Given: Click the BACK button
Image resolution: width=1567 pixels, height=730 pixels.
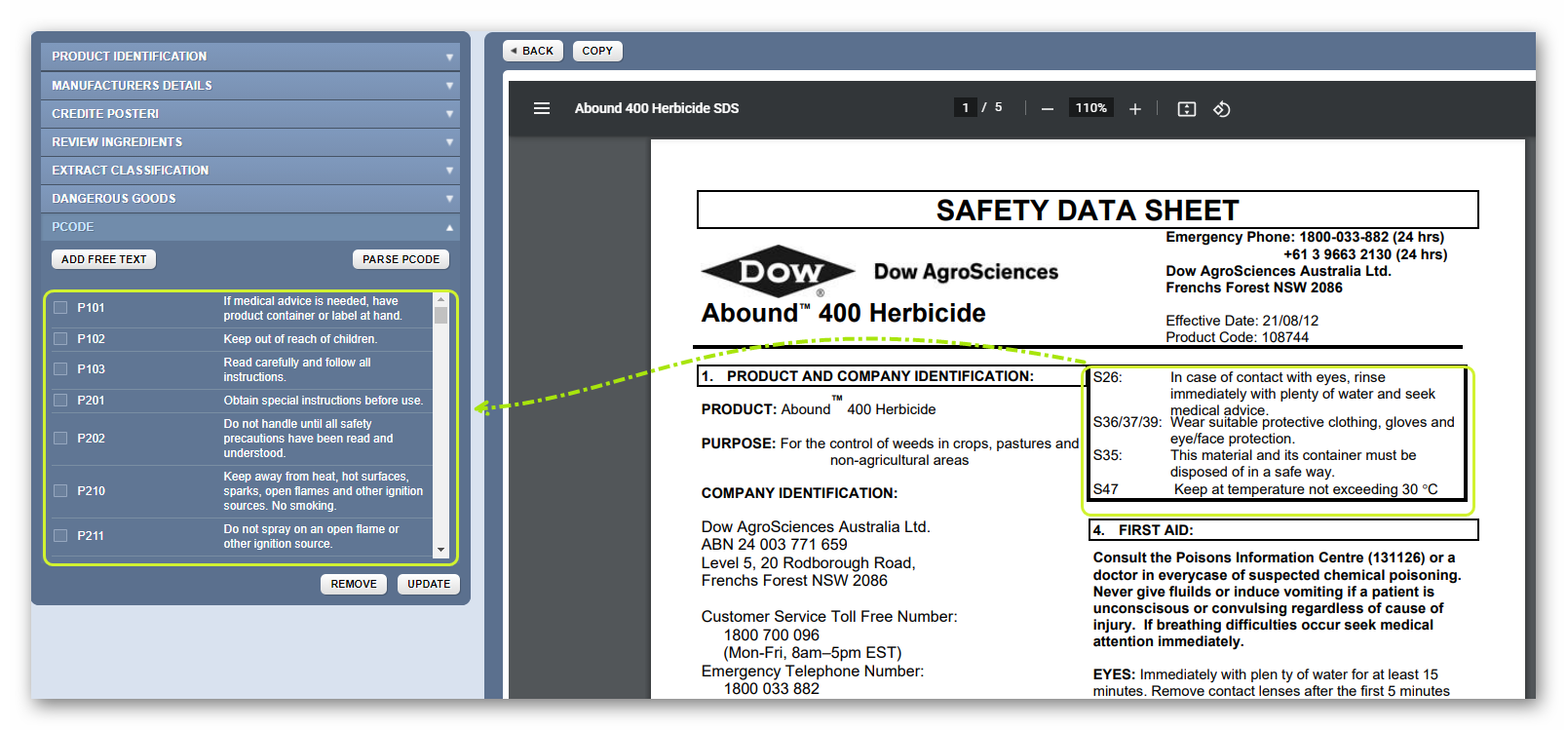Looking at the screenshot, I should 533,51.
